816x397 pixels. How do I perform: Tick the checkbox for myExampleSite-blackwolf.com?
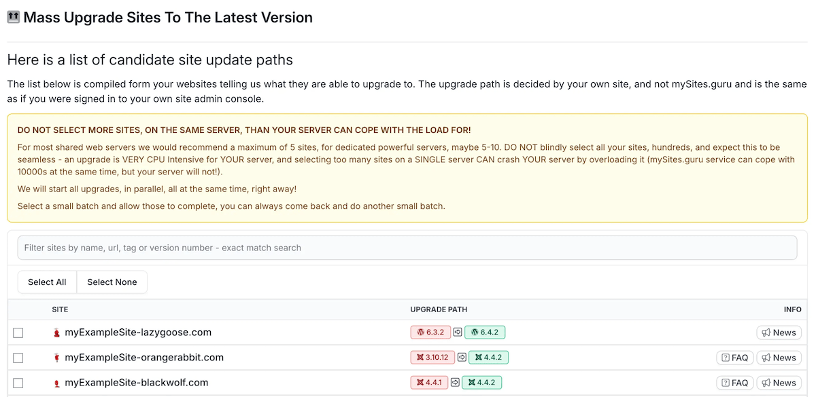coord(18,383)
